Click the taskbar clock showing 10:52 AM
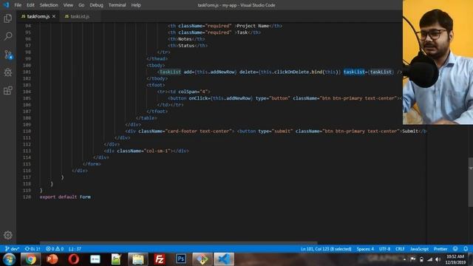This screenshot has width=473, height=266. click(x=455, y=259)
